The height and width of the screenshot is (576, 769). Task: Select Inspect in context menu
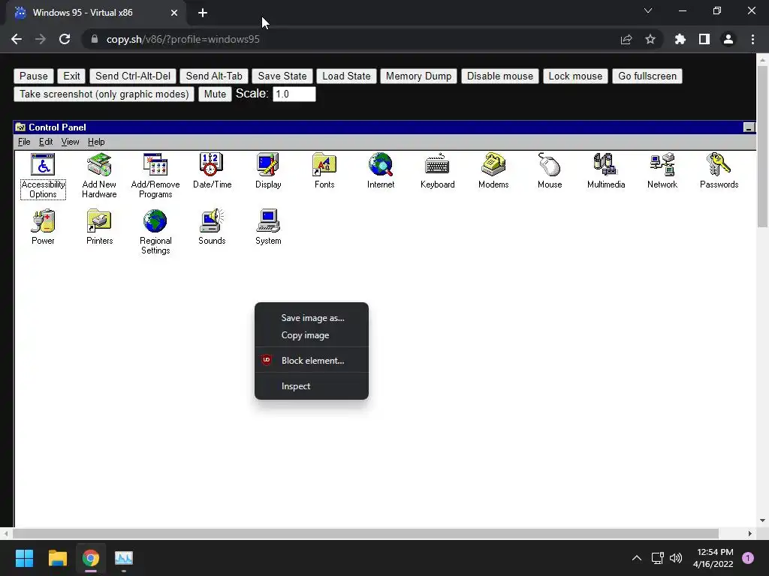tap(312, 386)
